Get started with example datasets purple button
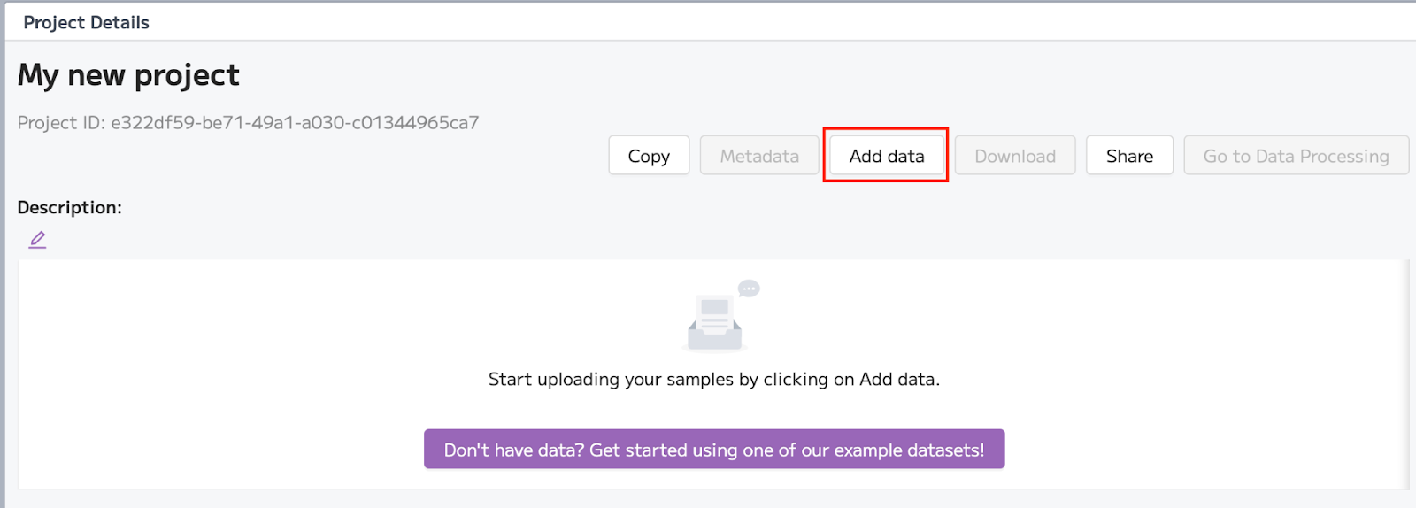Screen dimensions: 1416x508 pyautogui.click(x=714, y=450)
